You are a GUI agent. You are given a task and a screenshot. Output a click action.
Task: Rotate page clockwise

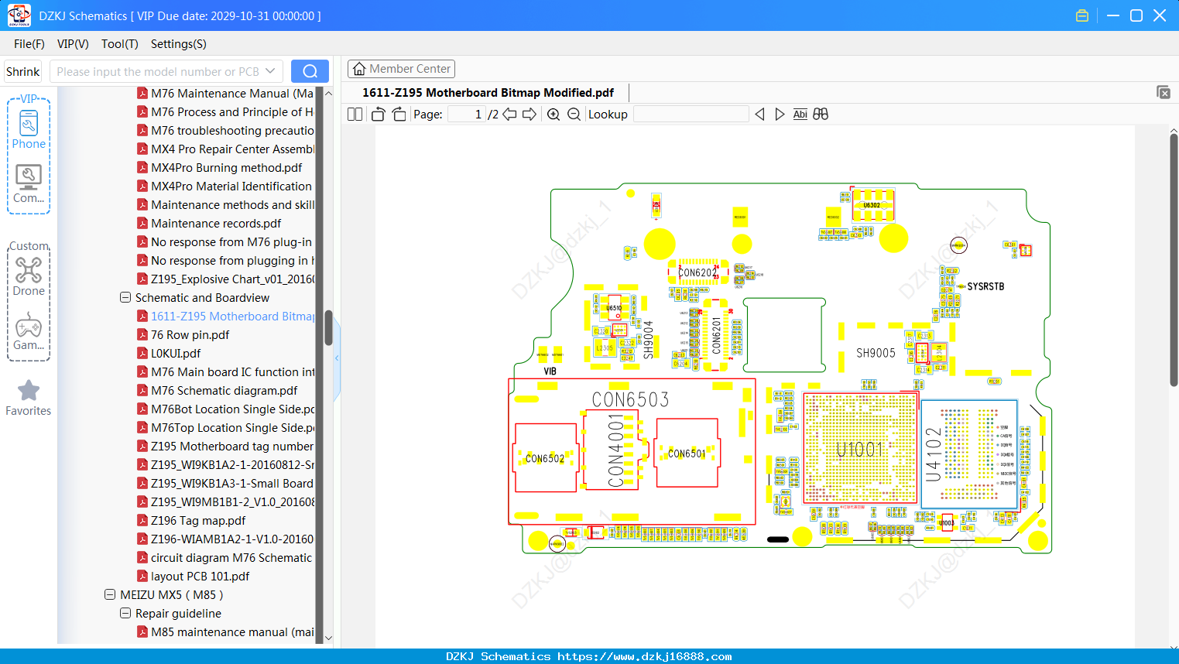tap(399, 115)
